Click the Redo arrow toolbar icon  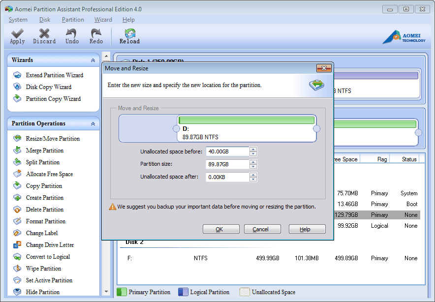pos(96,33)
